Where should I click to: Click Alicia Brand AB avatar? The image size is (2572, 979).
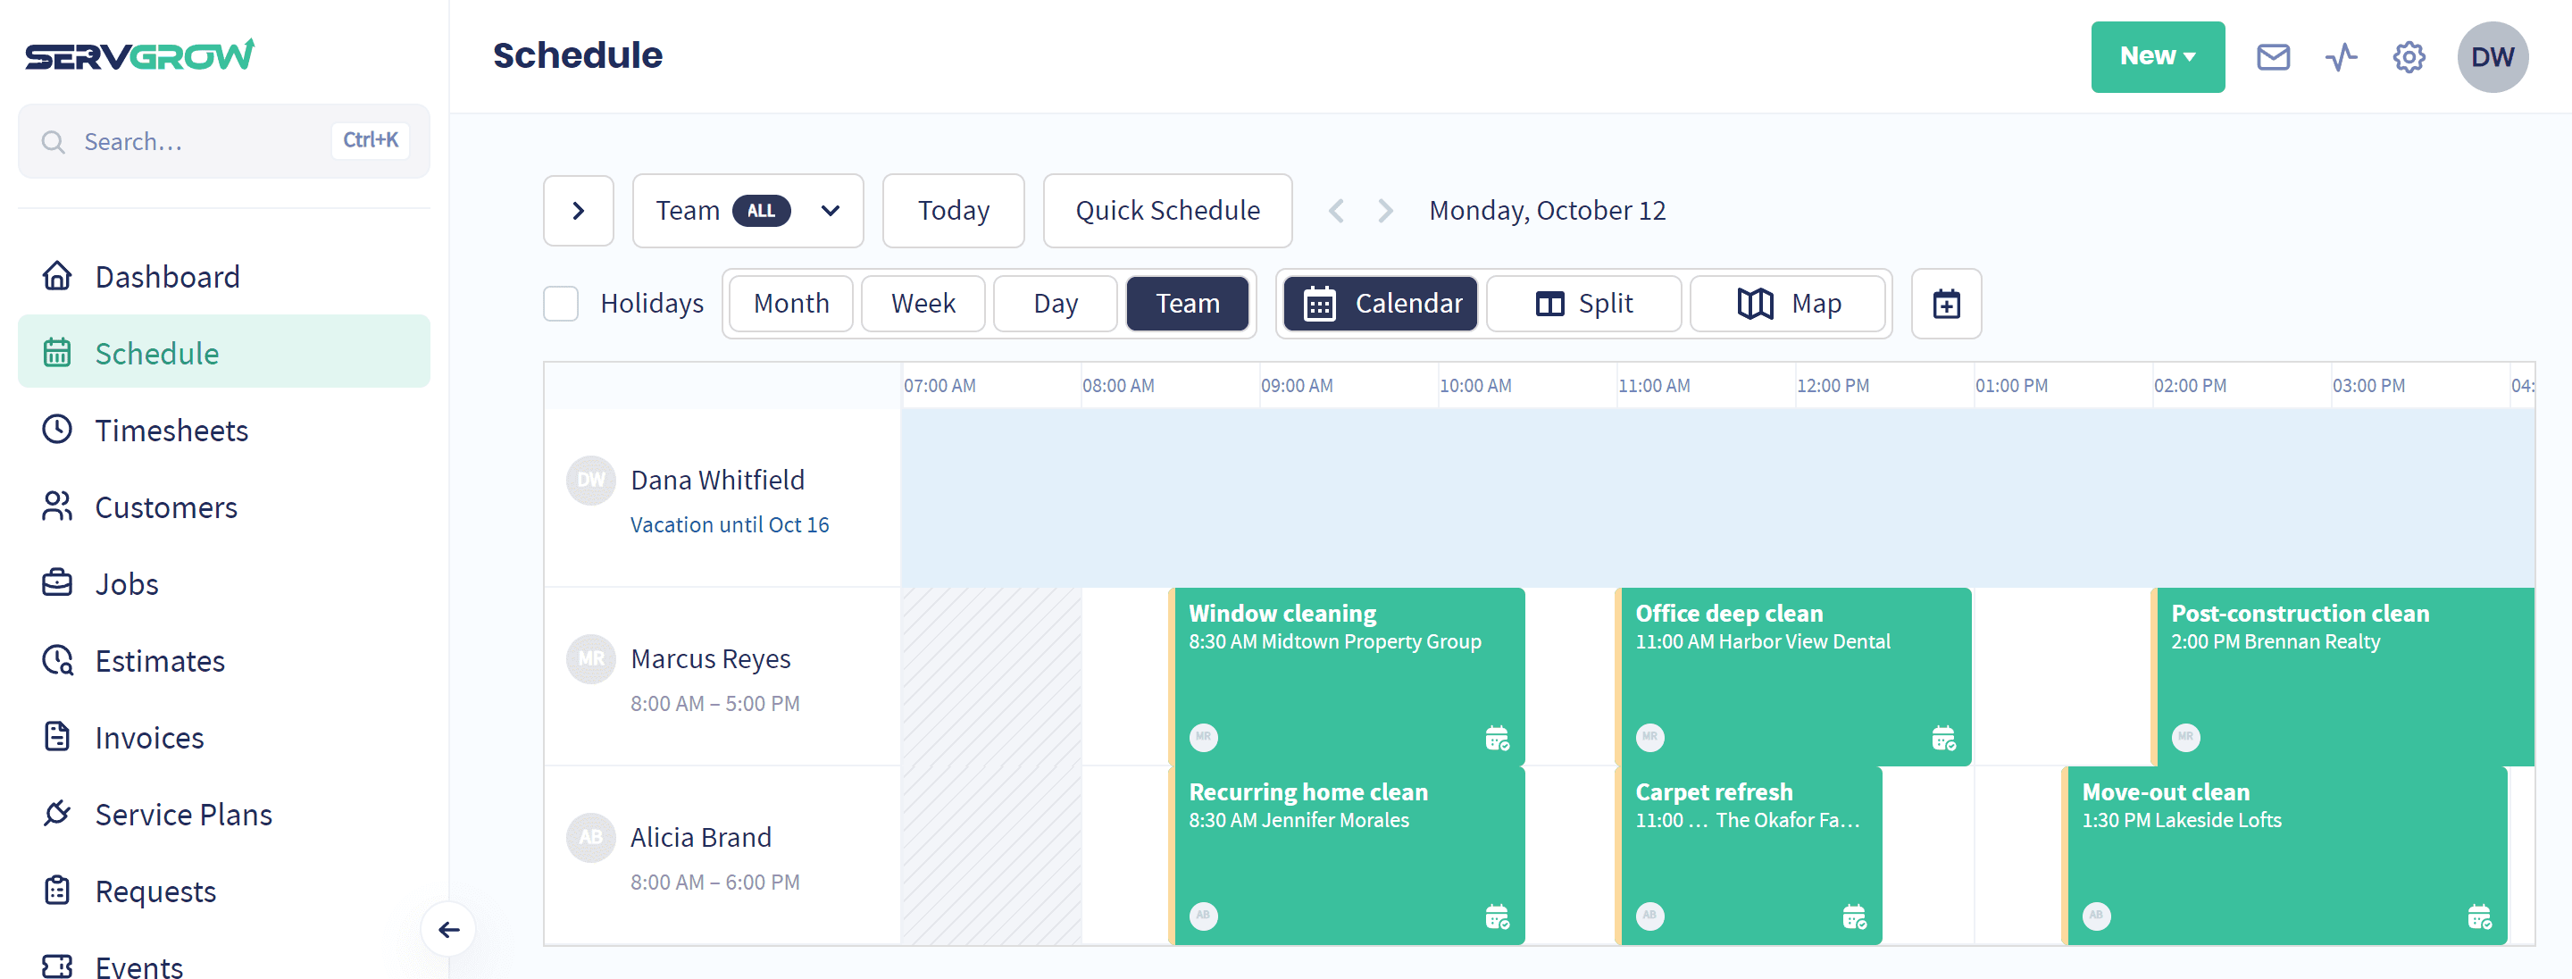tap(591, 837)
